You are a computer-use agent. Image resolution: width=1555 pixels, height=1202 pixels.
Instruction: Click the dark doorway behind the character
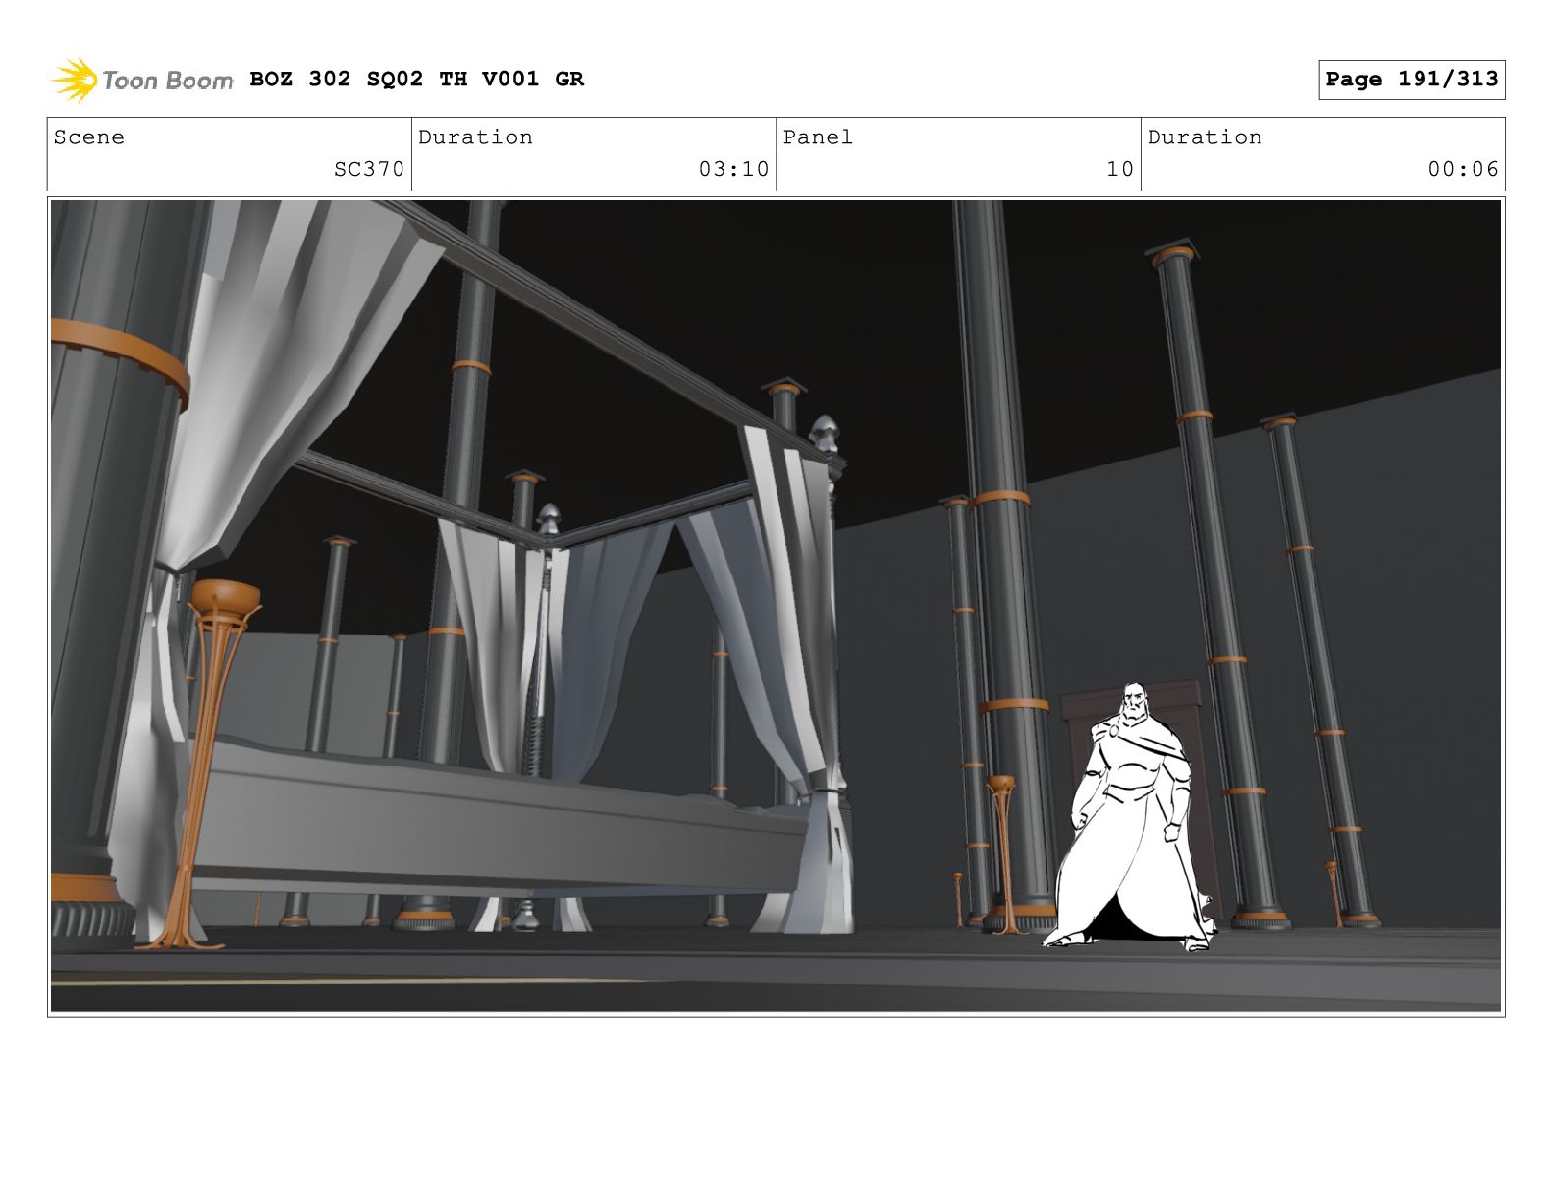point(1178,707)
